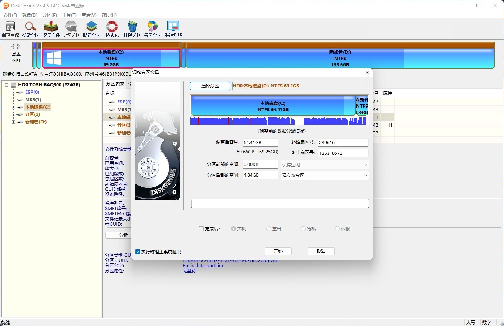Click the Backup Partition (备份分区) icon
Image resolution: width=504 pixels, height=326 pixels.
click(x=153, y=29)
